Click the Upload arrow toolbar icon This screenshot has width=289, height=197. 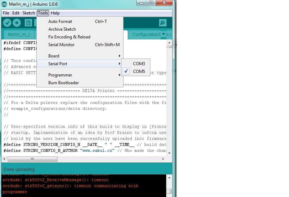17,23
